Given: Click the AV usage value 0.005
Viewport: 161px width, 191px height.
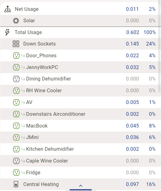Looking at the screenshot, I should click(x=132, y=102).
